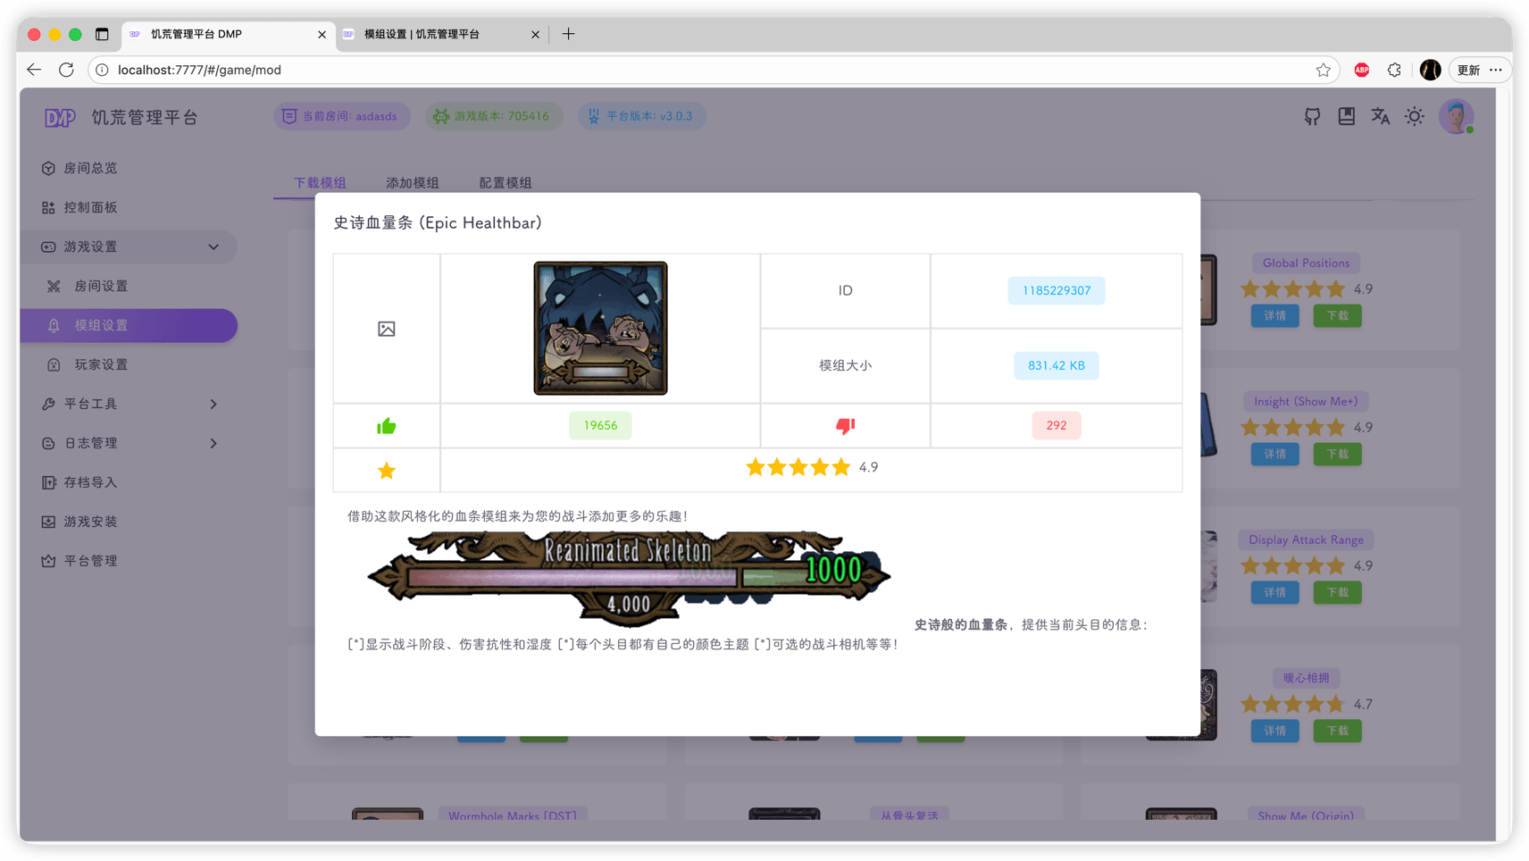The width and height of the screenshot is (1529, 861).
Task: Switch to the 配置模组 tab
Action: coord(505,182)
